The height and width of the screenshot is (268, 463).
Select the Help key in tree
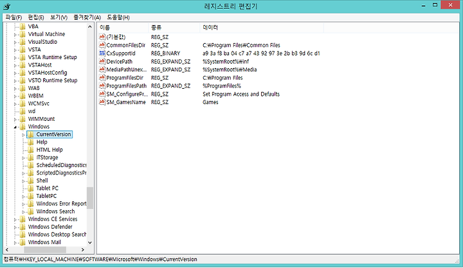[42, 142]
